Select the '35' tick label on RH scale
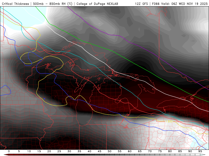Screen dimensions: 209x156 [79, 151]
